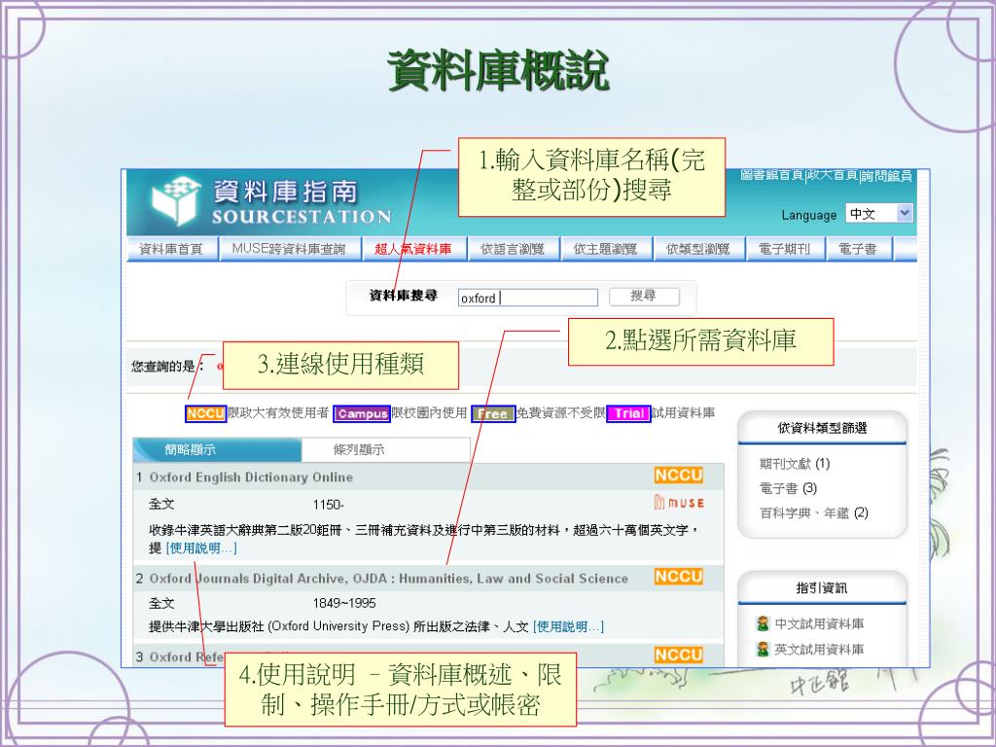996x747 pixels.
Task: Click the 資料庫搜尋 input field with oxford
Action: (528, 298)
